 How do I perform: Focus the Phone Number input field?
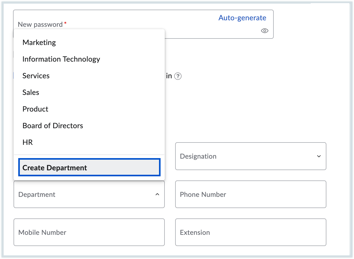[x=251, y=194]
